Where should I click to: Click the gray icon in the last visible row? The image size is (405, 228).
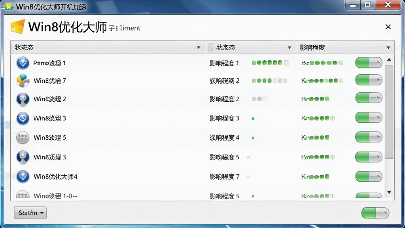pos(23,195)
